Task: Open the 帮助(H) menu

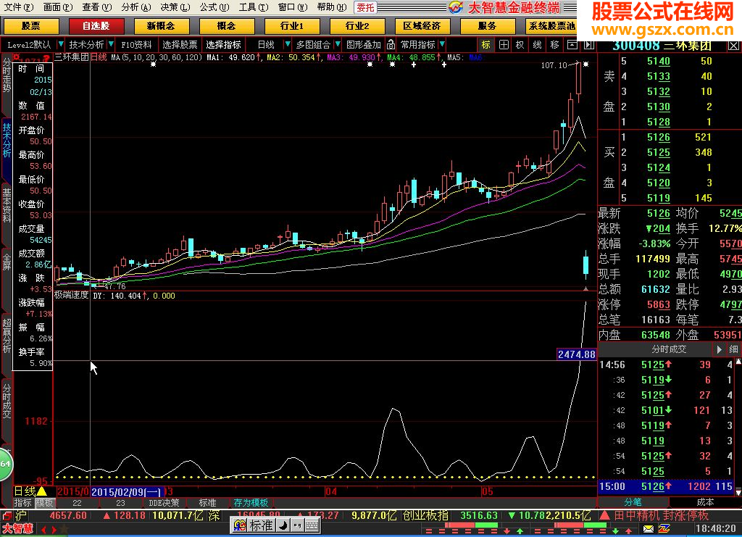Action: tap(331, 7)
